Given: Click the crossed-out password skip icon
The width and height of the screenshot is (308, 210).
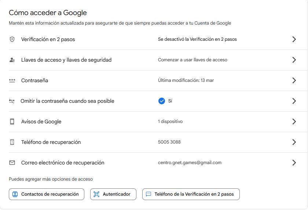Looking at the screenshot, I should coord(12,101).
